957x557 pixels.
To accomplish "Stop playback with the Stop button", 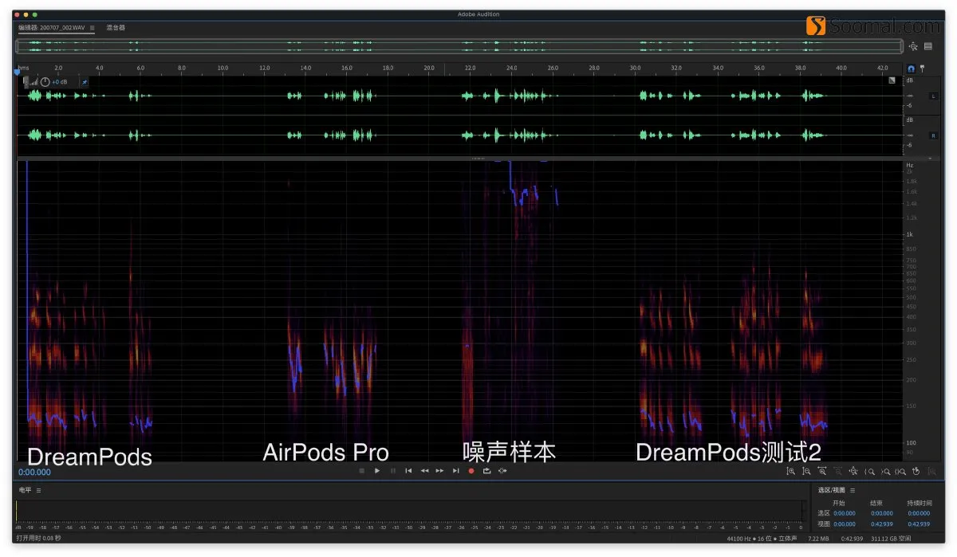I will [361, 471].
